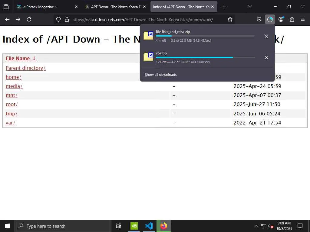Image resolution: width=310 pixels, height=232 pixels.
Task: Save page to Pocket
Action: [x=259, y=19]
